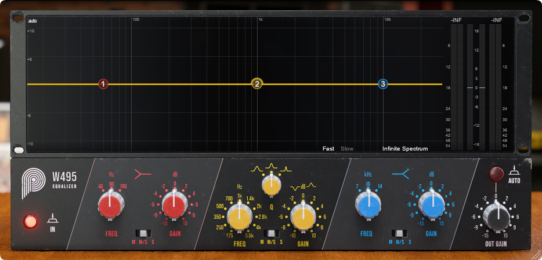Click the 1k mark on mid FREQ dial

click(240, 196)
